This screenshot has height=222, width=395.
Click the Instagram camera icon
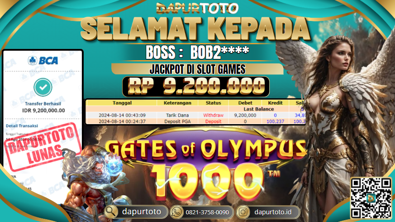tap(243, 212)
